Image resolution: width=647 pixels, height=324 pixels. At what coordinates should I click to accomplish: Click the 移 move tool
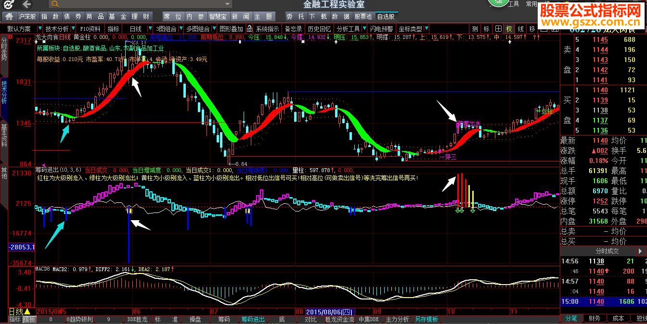click(532, 29)
